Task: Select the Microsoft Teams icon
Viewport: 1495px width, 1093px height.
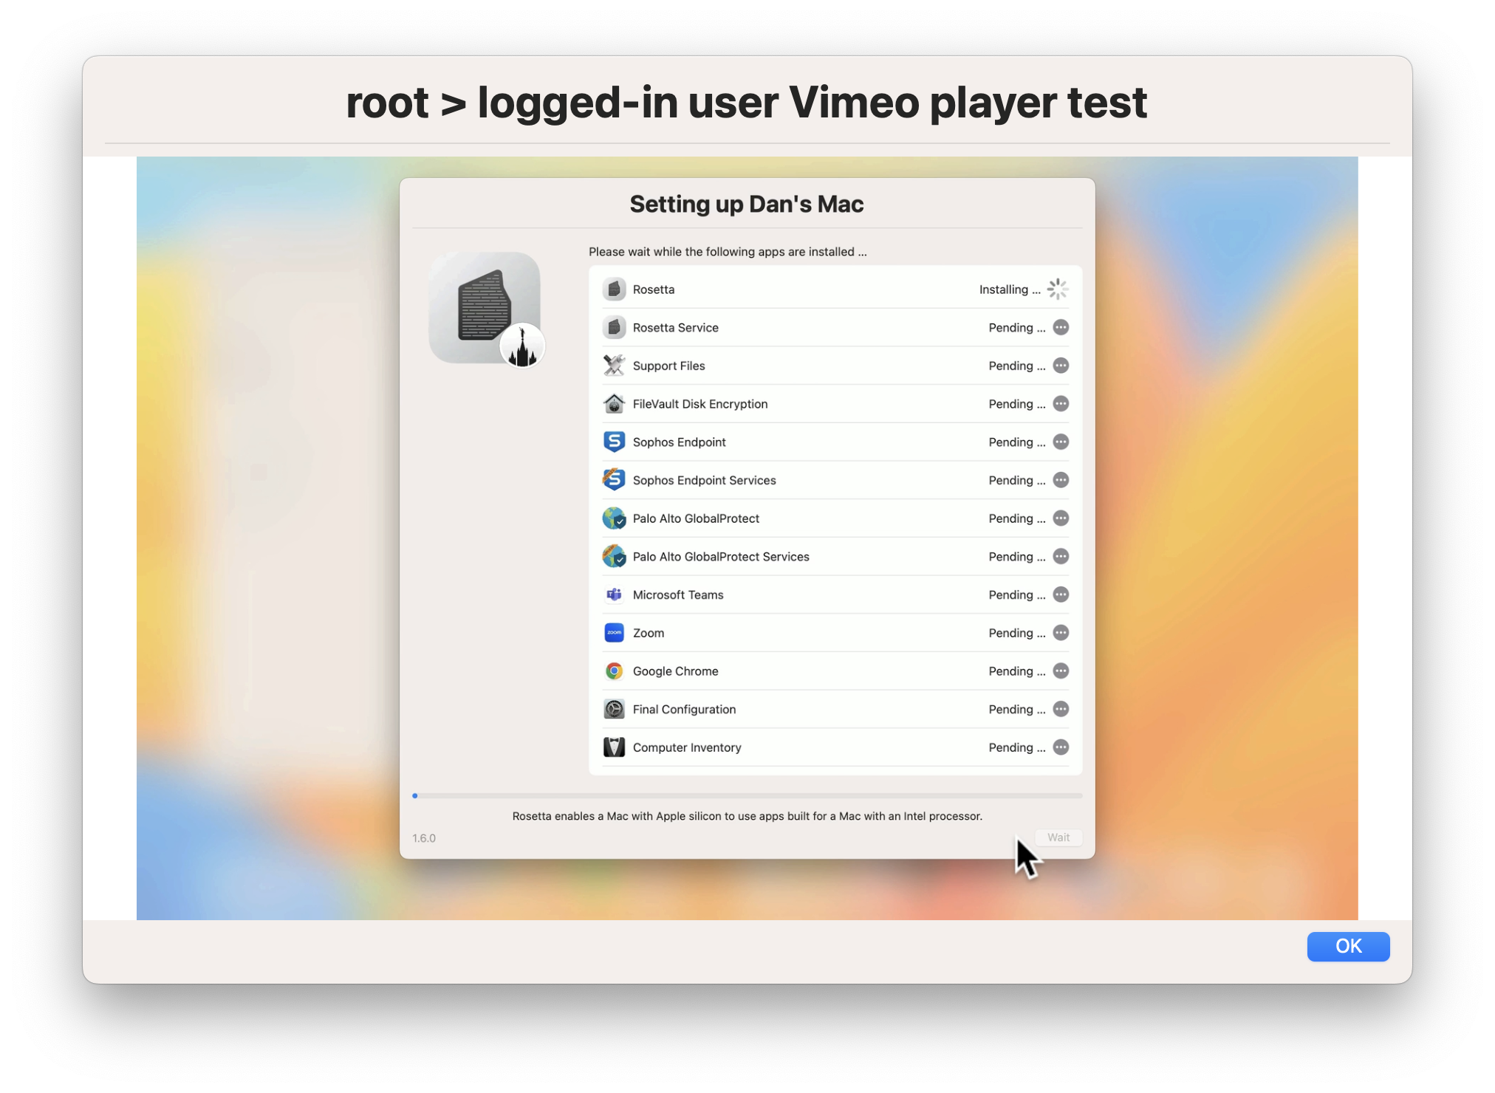Action: click(x=615, y=595)
